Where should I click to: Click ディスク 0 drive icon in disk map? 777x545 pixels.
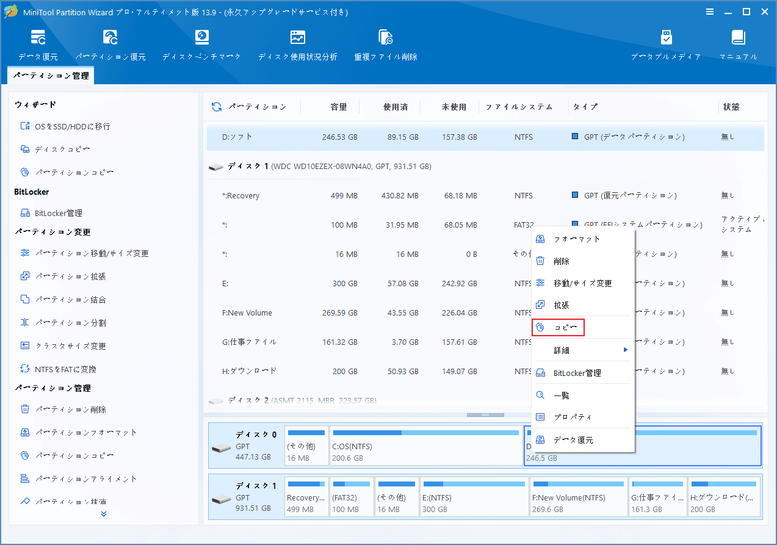pos(222,449)
